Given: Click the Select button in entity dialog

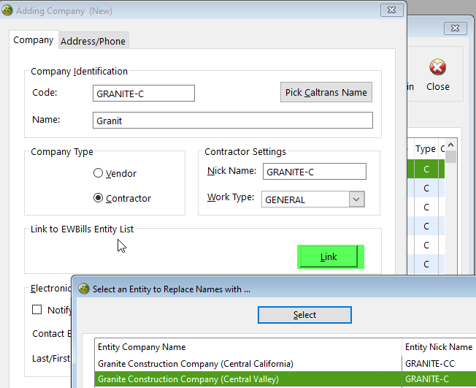Looking at the screenshot, I should 304,315.
